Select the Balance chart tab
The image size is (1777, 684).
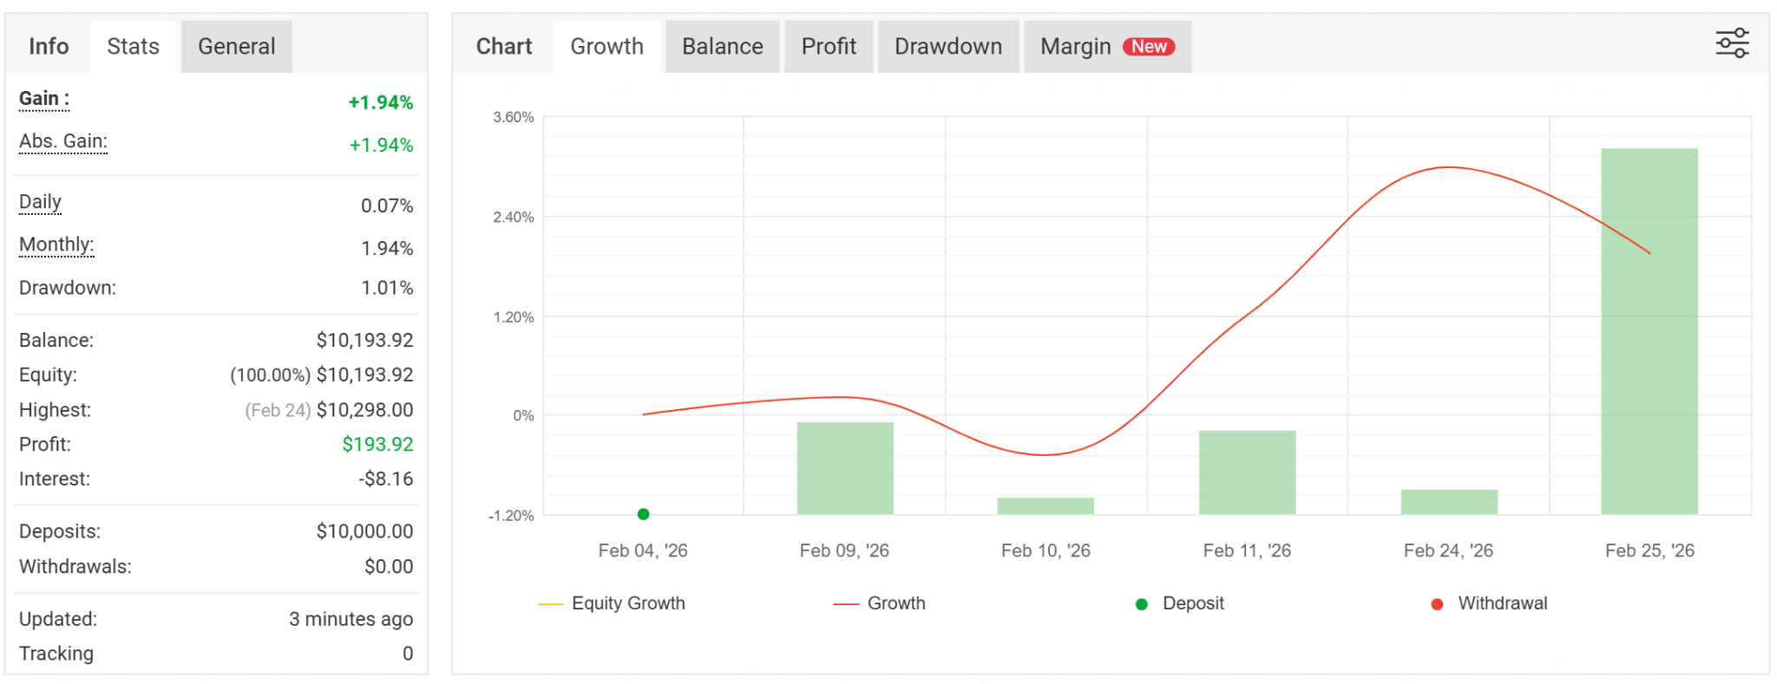click(x=722, y=47)
